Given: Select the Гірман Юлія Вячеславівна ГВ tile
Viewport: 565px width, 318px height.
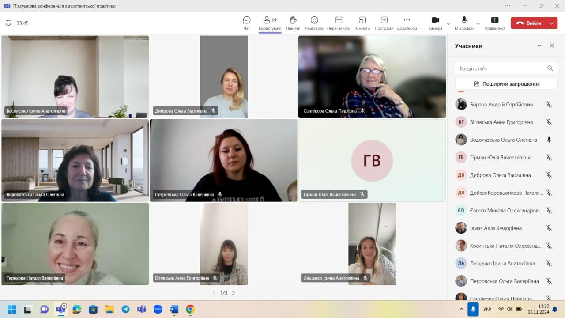Looking at the screenshot, I should (372, 160).
